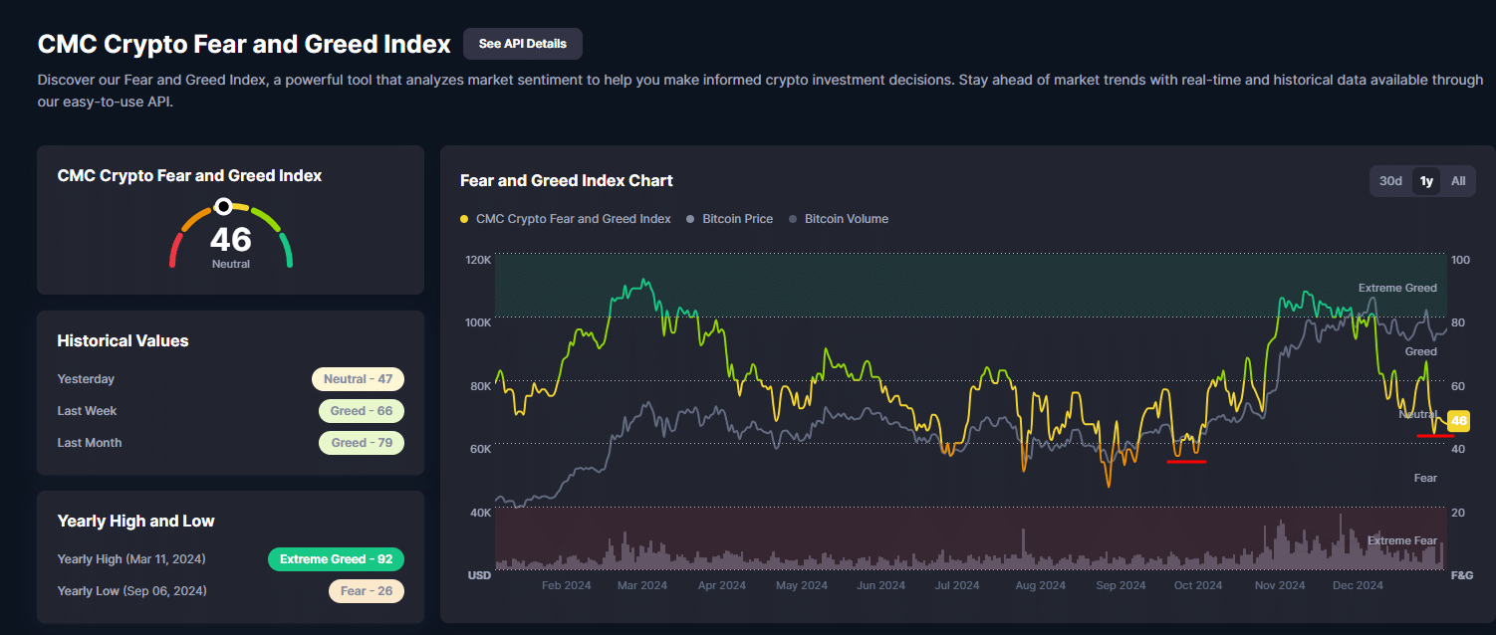This screenshot has width=1496, height=635.
Task: Select the 1y chart range
Action: (1426, 181)
